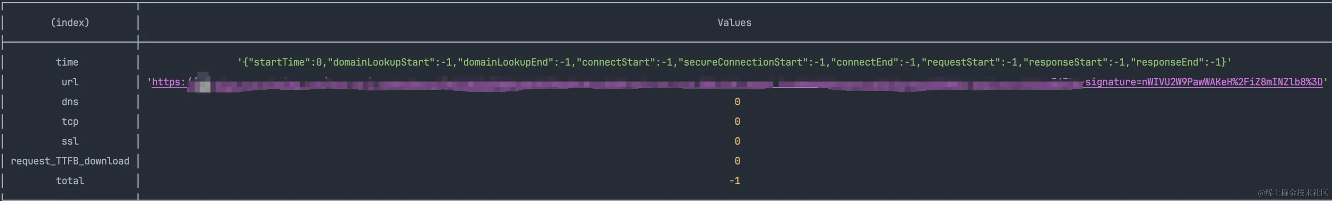This screenshot has width=1332, height=201.
Task: Select the total row label
Action: coord(70,181)
